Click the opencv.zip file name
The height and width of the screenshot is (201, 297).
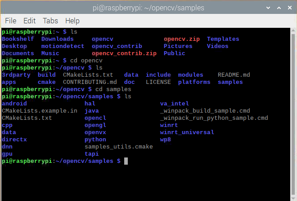point(182,39)
